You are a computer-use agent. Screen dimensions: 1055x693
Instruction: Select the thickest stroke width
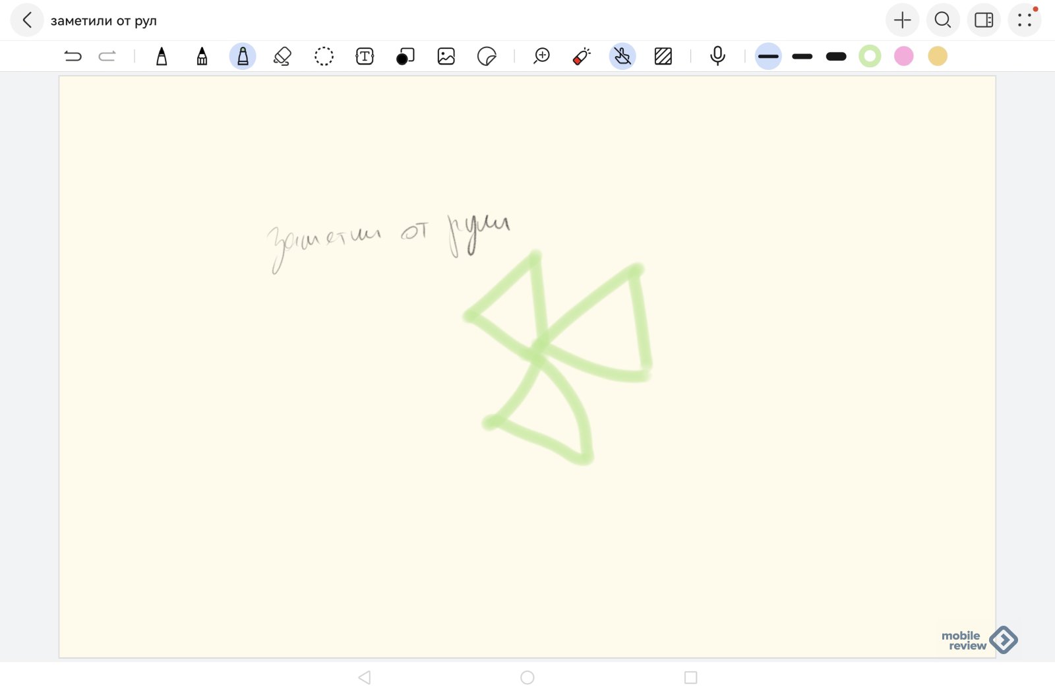click(x=835, y=57)
